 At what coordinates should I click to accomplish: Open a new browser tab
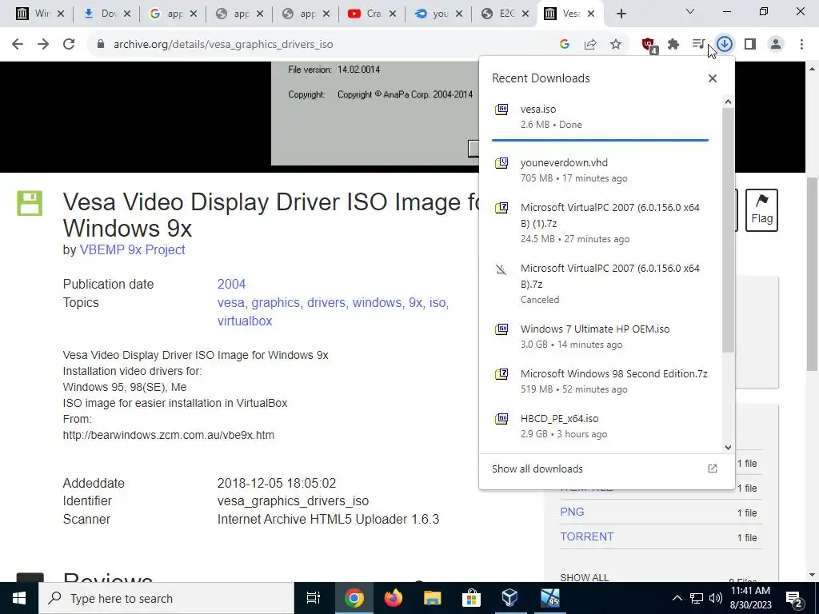pos(621,14)
